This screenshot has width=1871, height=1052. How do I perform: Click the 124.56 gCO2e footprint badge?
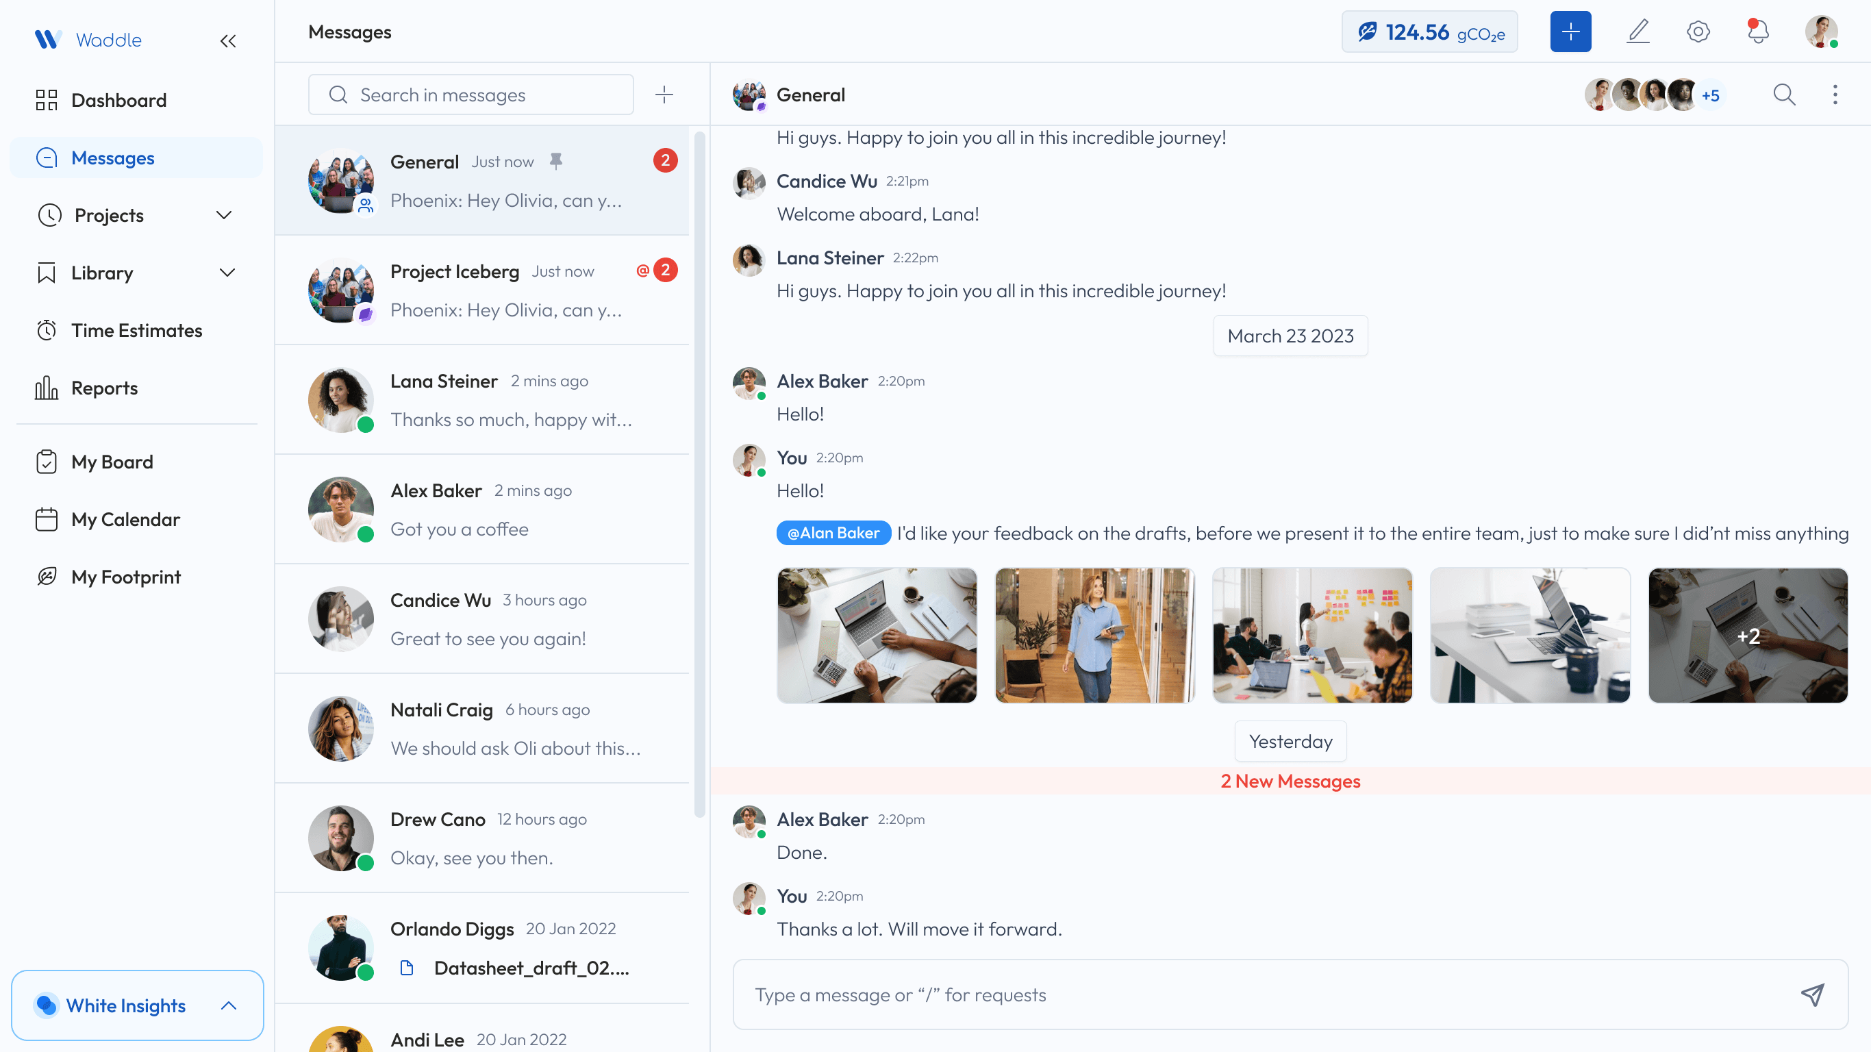coord(1429,32)
